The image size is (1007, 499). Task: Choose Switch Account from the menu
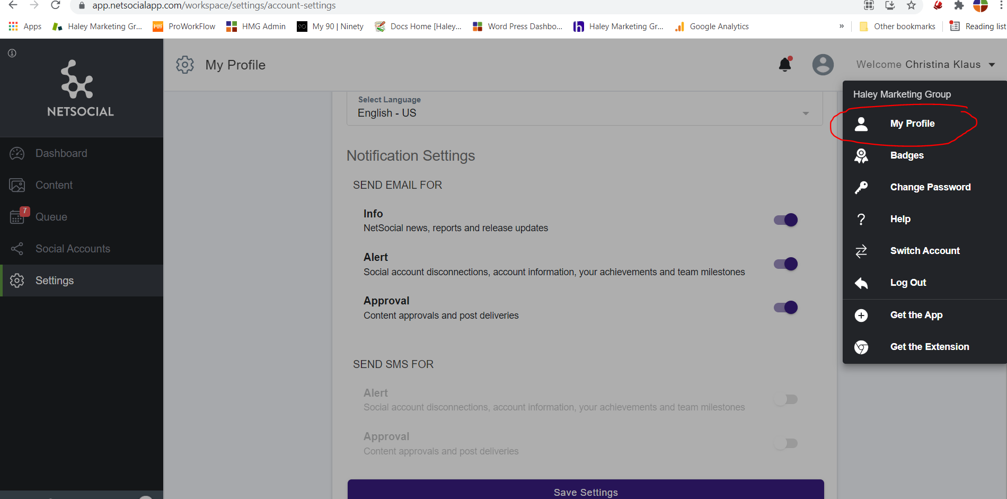tap(925, 251)
